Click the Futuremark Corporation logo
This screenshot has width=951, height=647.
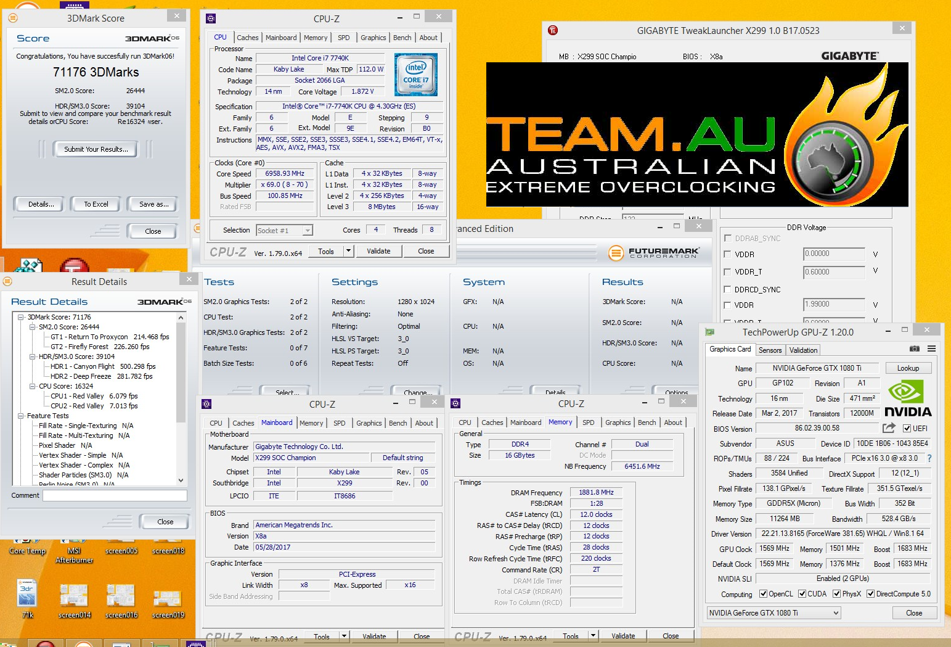pyautogui.click(x=654, y=253)
